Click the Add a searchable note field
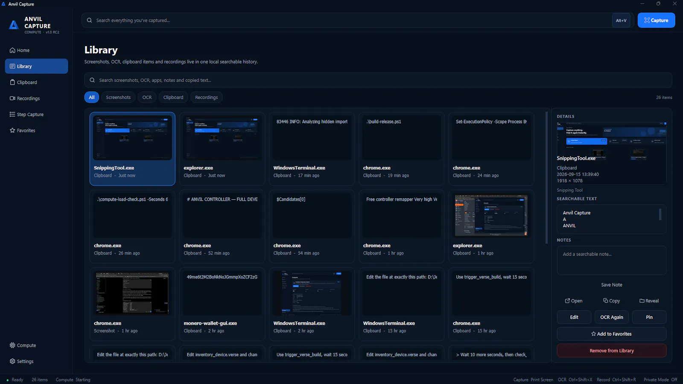683x384 pixels. tap(611, 260)
